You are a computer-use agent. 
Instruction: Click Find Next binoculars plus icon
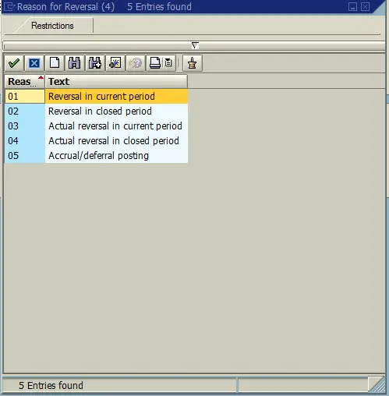pos(95,63)
